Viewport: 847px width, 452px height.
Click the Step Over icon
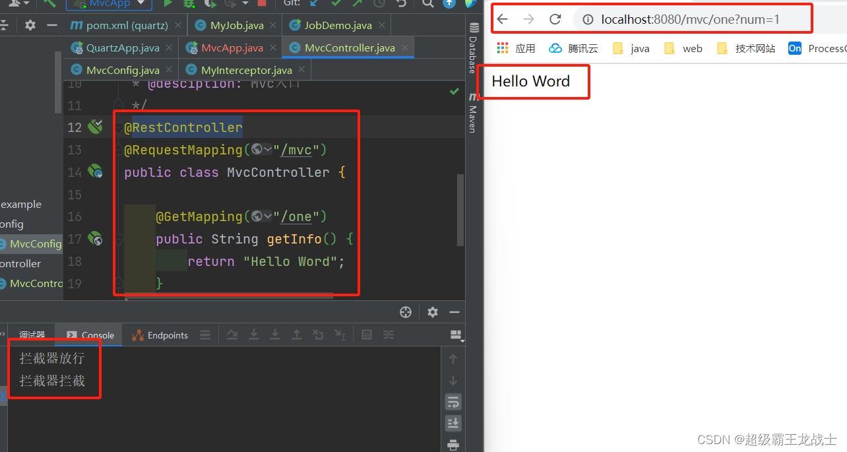[x=232, y=335]
